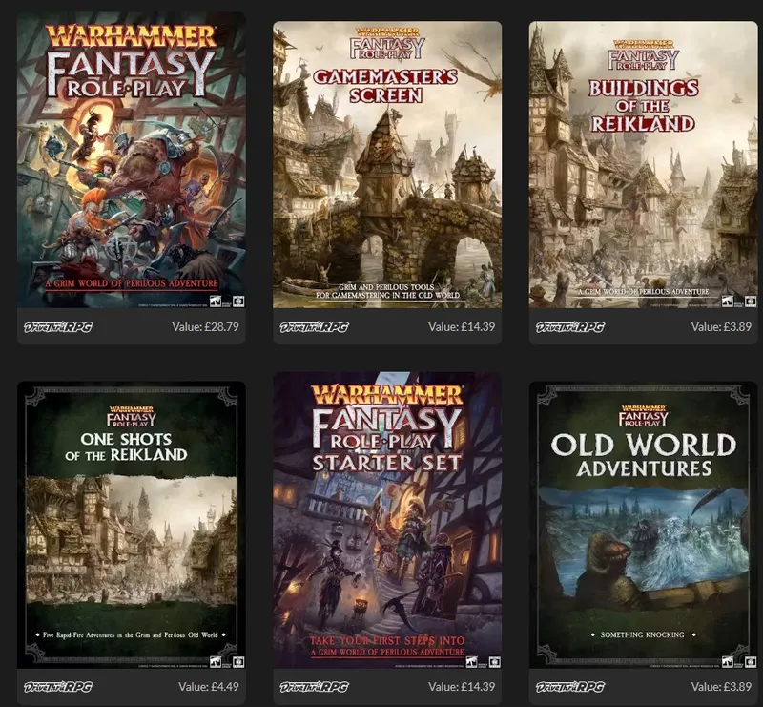
Task: Click DriveThruRPG logo under Old World Adventures
Action: [570, 687]
